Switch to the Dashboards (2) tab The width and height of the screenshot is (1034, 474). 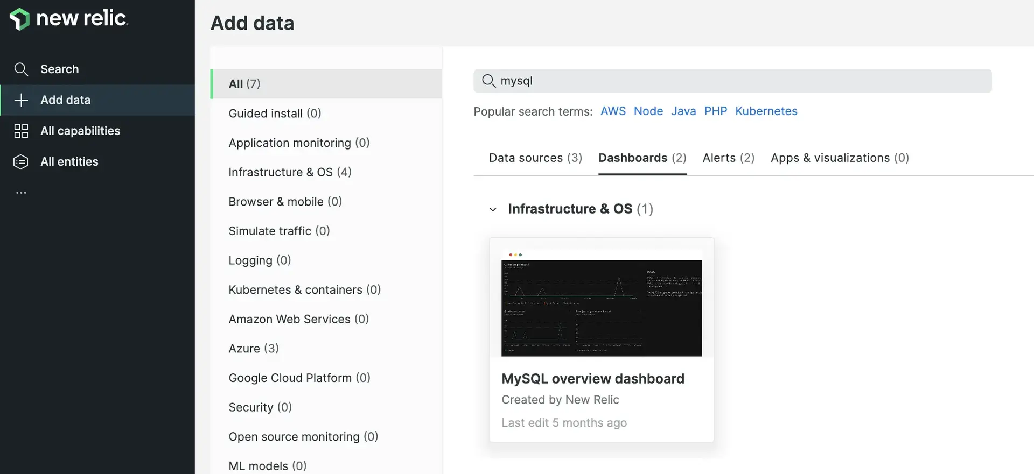pos(642,158)
